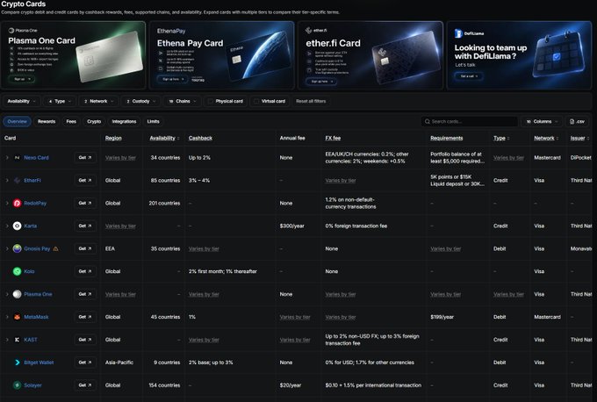597x402 pixels.
Task: Expand the KAST row
Action: tap(7, 340)
